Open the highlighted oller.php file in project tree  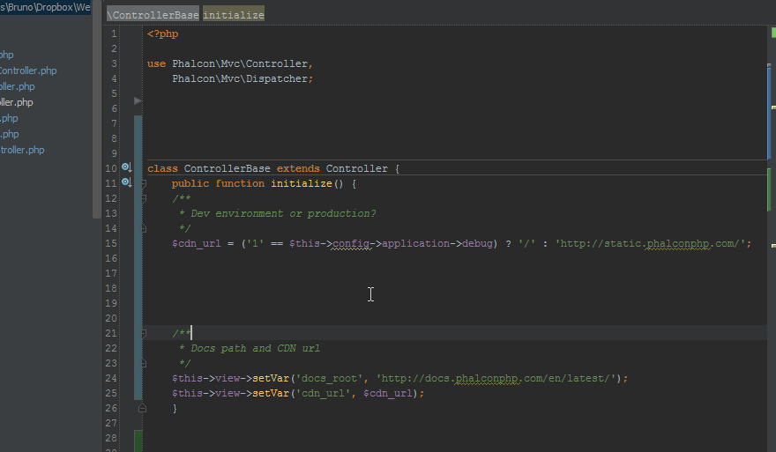[17, 102]
